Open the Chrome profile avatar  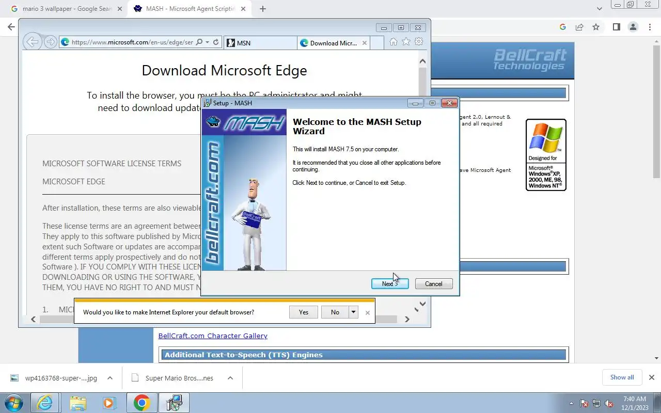633,27
